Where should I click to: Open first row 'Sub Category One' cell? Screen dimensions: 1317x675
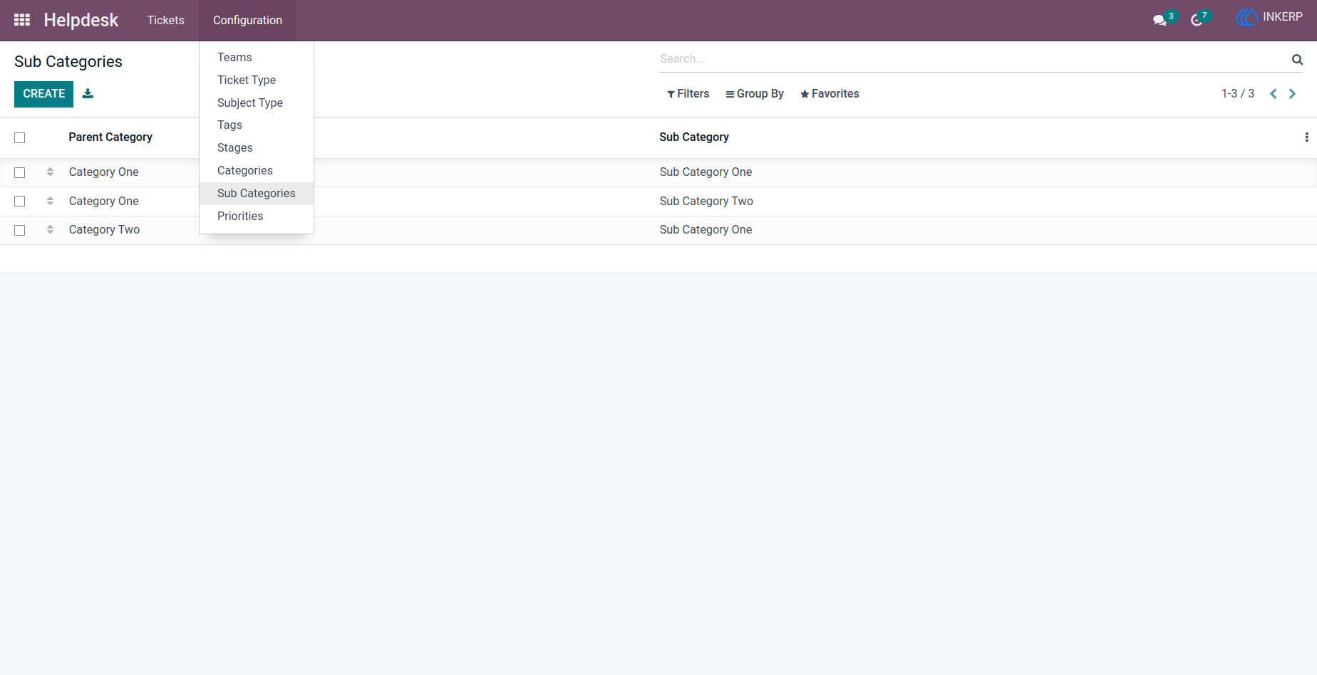click(x=706, y=172)
